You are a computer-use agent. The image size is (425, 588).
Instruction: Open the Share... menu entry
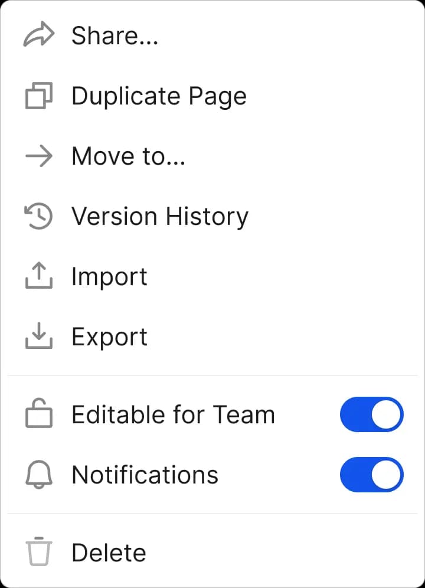pos(115,36)
